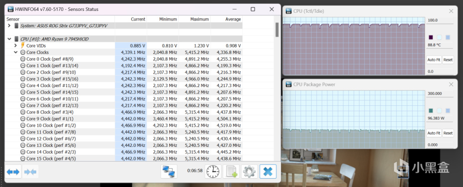This screenshot has width=463, height=187.
Task: Collapse the Core Clocks group
Action: tap(16, 52)
